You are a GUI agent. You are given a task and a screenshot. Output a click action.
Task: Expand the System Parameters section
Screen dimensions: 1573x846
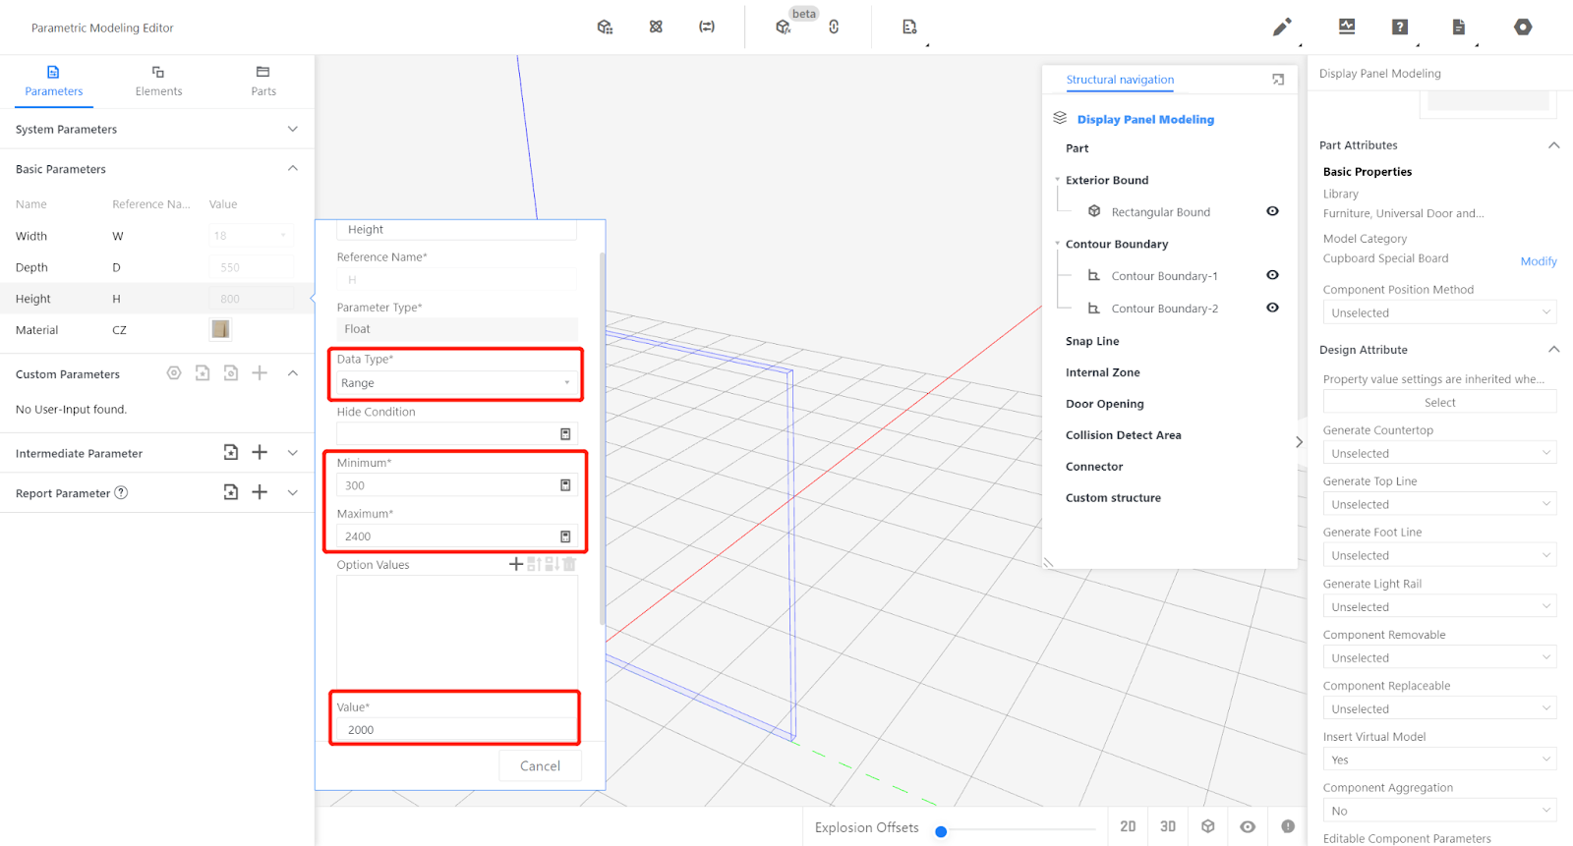[292, 130]
